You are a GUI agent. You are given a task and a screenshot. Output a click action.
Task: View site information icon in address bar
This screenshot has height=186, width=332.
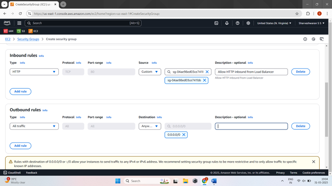pyautogui.click(x=30, y=14)
